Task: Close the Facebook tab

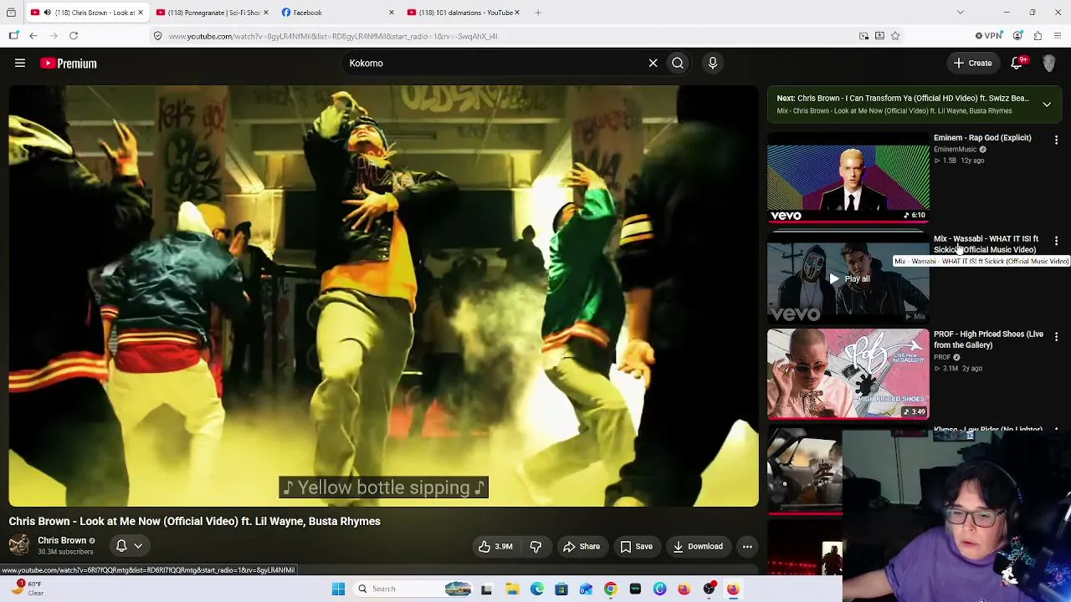Action: [x=391, y=13]
